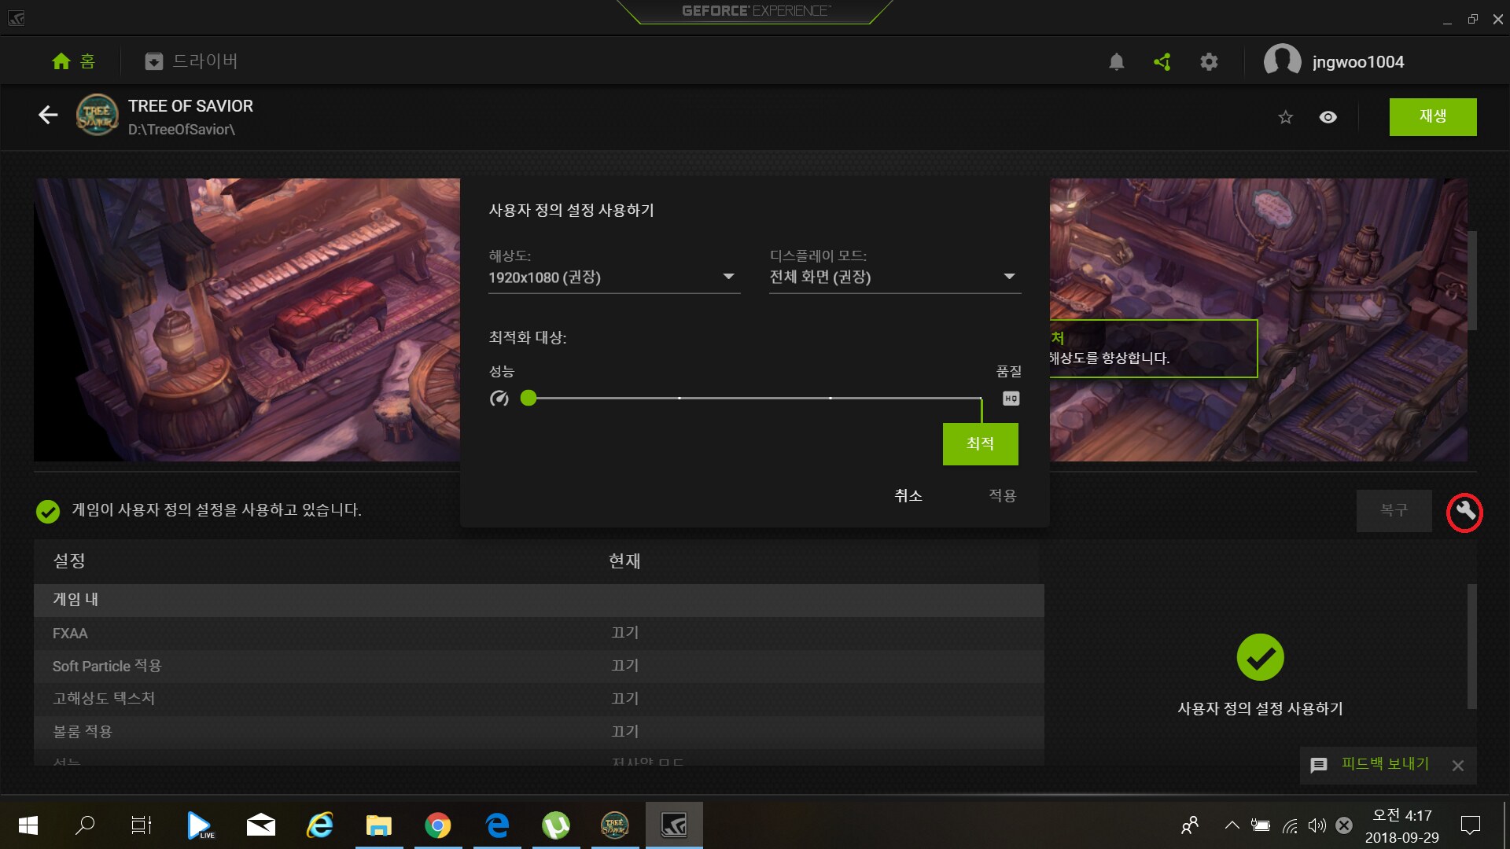Click the FXAA setting row
The width and height of the screenshot is (1510, 849).
point(539,634)
